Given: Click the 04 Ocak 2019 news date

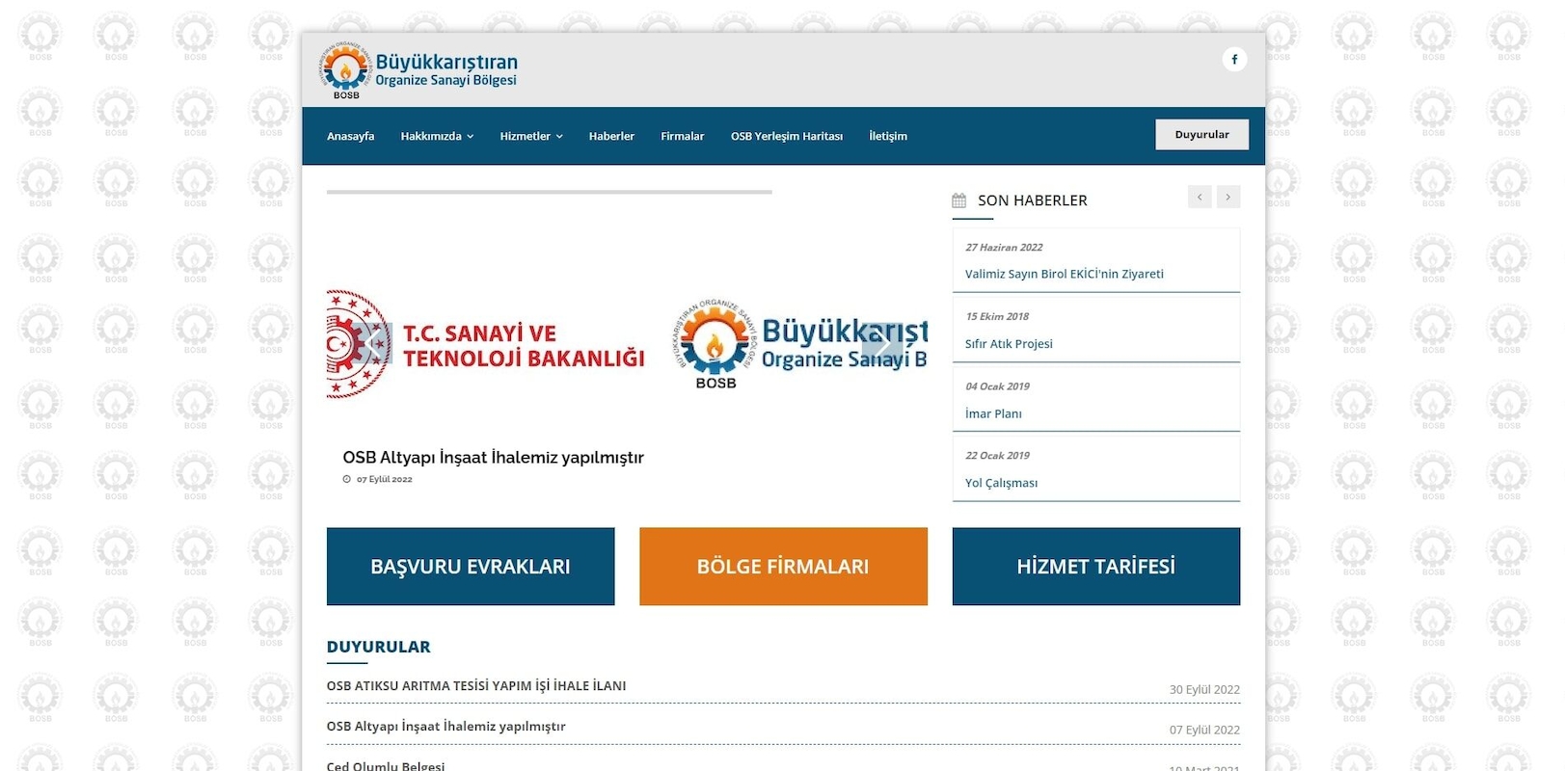Looking at the screenshot, I should click(998, 386).
